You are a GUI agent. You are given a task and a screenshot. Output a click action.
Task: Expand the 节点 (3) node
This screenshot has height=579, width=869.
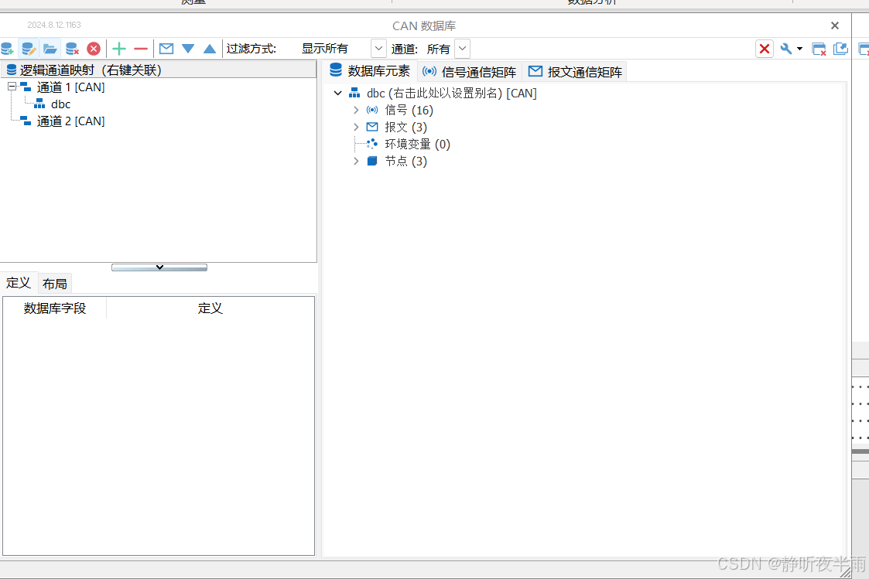pos(357,161)
